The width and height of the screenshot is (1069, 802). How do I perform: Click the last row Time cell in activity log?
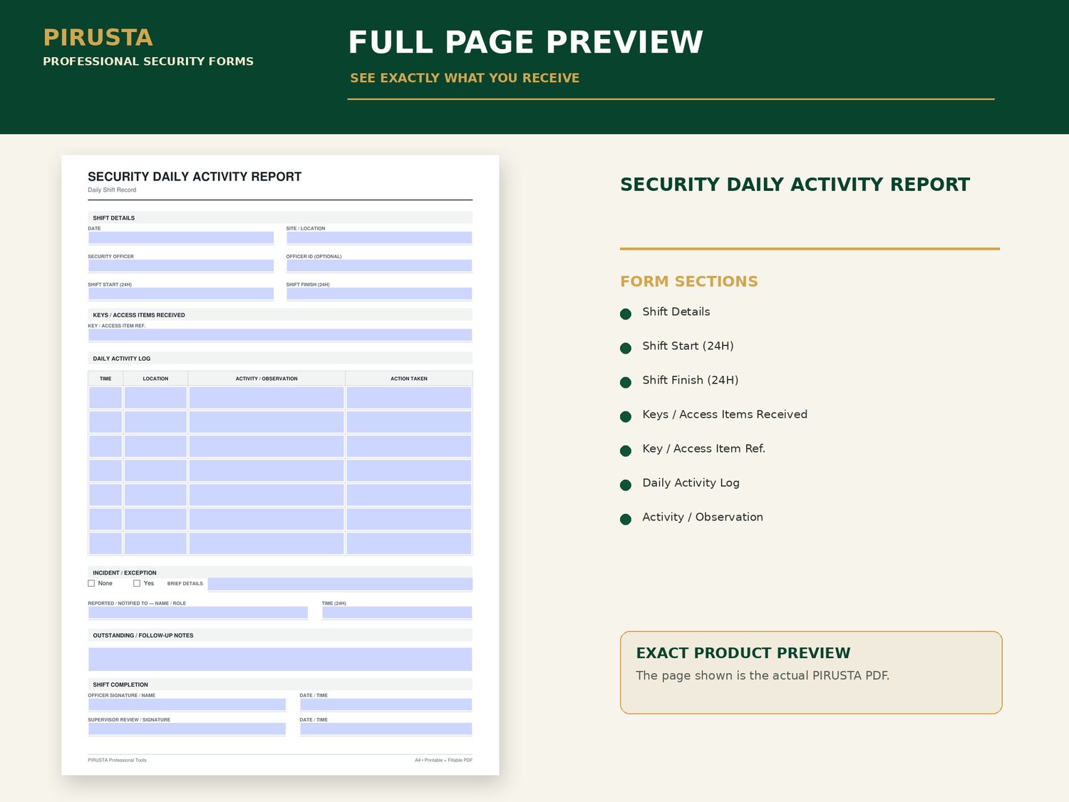click(105, 543)
